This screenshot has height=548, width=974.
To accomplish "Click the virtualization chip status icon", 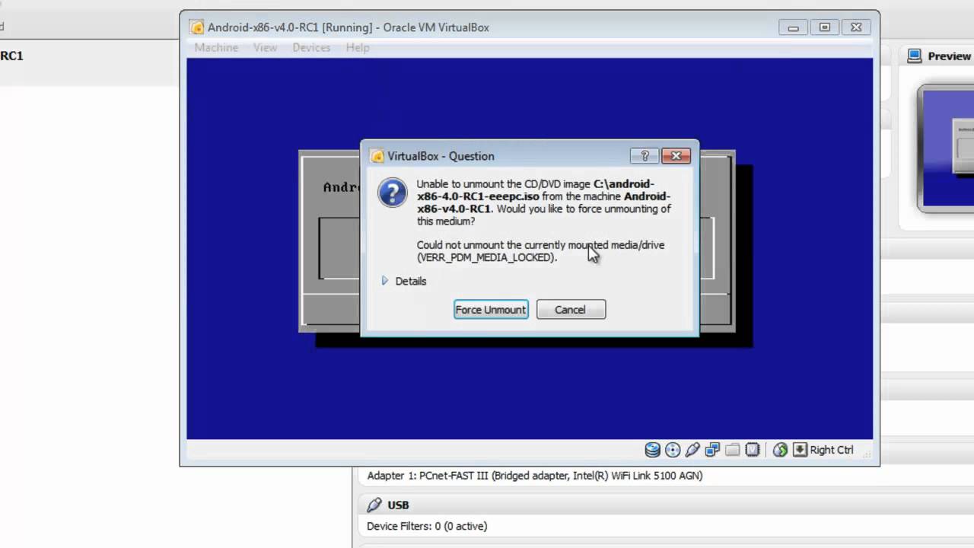I will click(753, 450).
